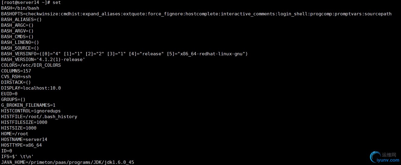Image resolution: width=401 pixels, height=165 pixels.
Task: Click the [root@server14 ~]# prompt
Action: click(x=25, y=2)
